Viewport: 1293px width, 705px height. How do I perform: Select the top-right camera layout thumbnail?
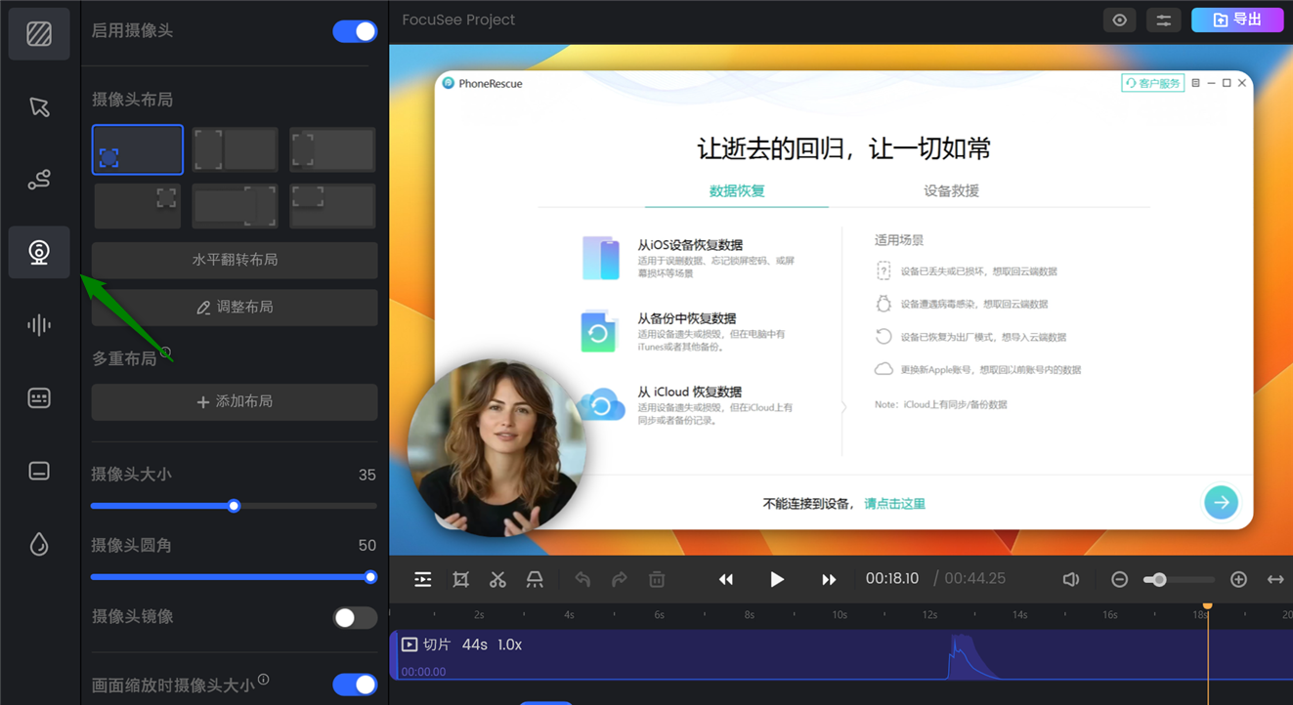(x=138, y=206)
